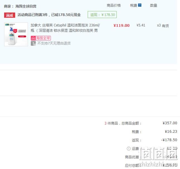Click the x3 quantity value
Screen dimensions: 180x169
[x=159, y=25]
